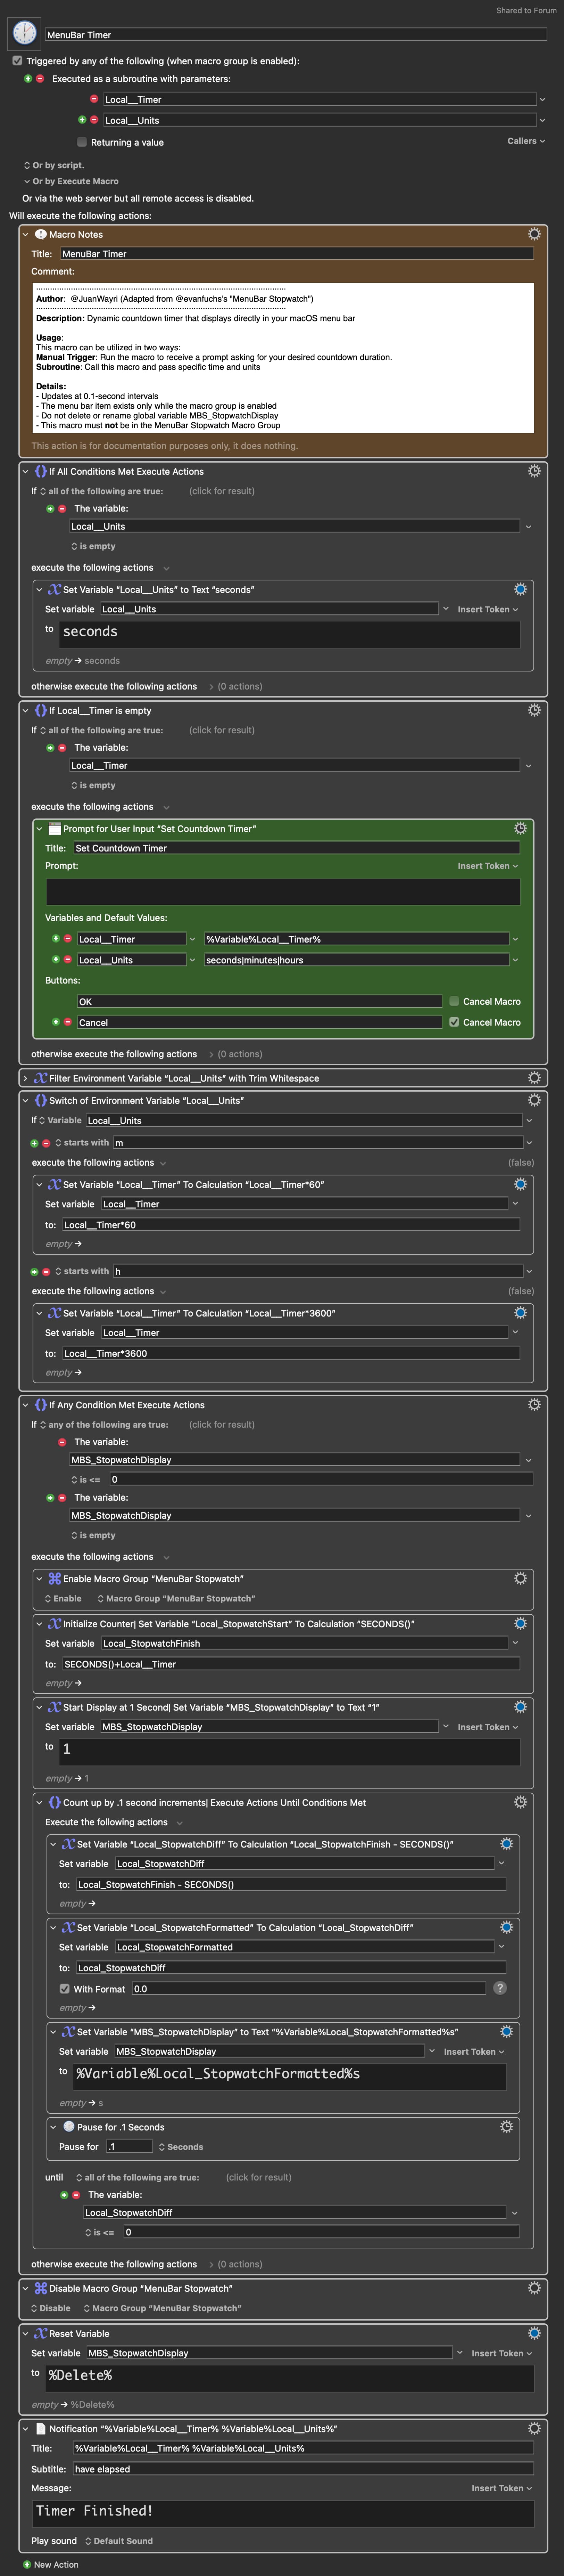
Task: Open gear menu of Prompt for User Input
Action: [520, 828]
